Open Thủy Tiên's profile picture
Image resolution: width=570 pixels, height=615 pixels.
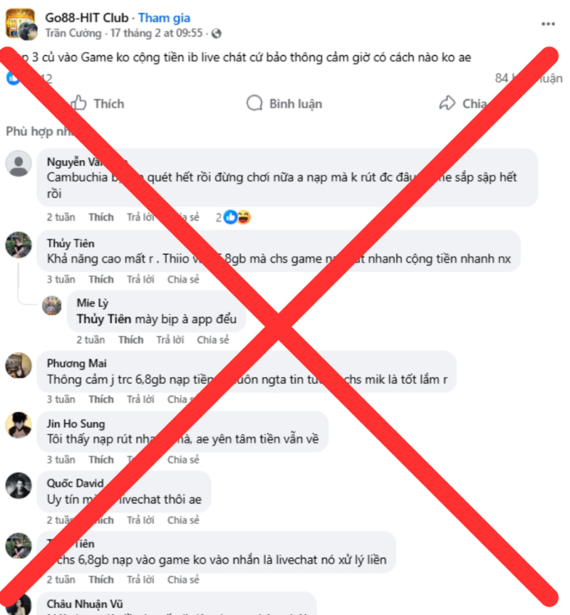tap(19, 245)
